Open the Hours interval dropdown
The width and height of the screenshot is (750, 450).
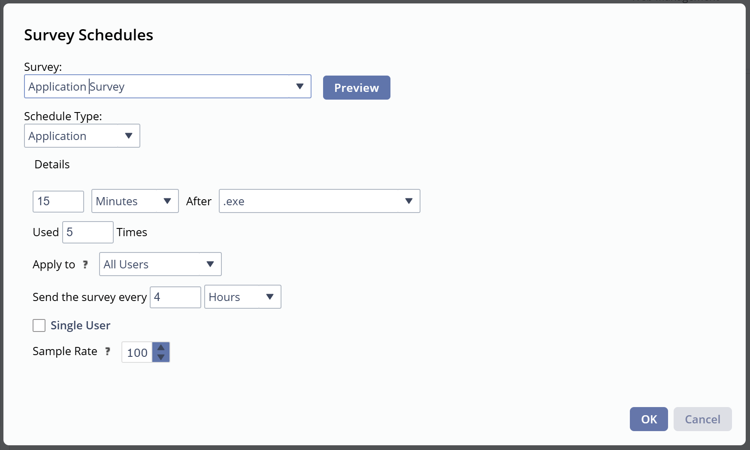click(270, 297)
